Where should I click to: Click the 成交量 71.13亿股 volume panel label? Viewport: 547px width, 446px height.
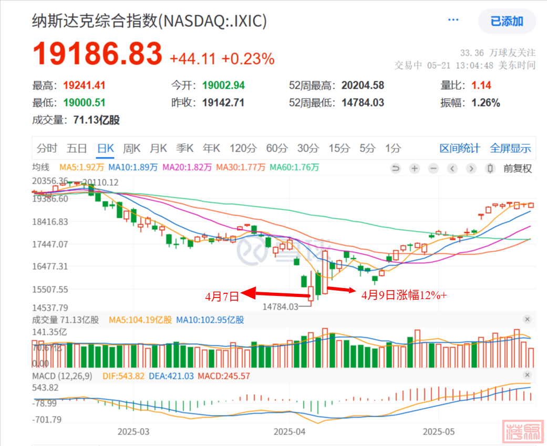66,320
